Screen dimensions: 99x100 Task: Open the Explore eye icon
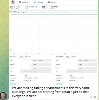(x=49, y=2)
